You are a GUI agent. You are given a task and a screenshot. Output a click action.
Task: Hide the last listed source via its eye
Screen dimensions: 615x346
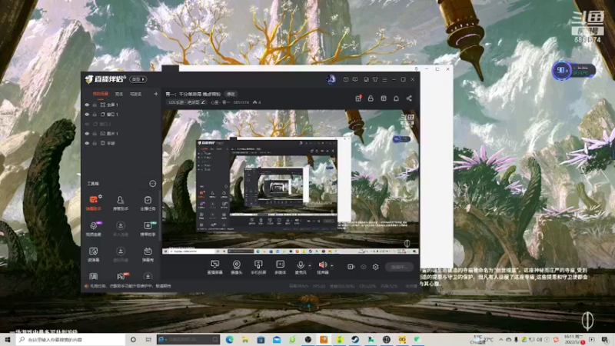click(x=87, y=143)
